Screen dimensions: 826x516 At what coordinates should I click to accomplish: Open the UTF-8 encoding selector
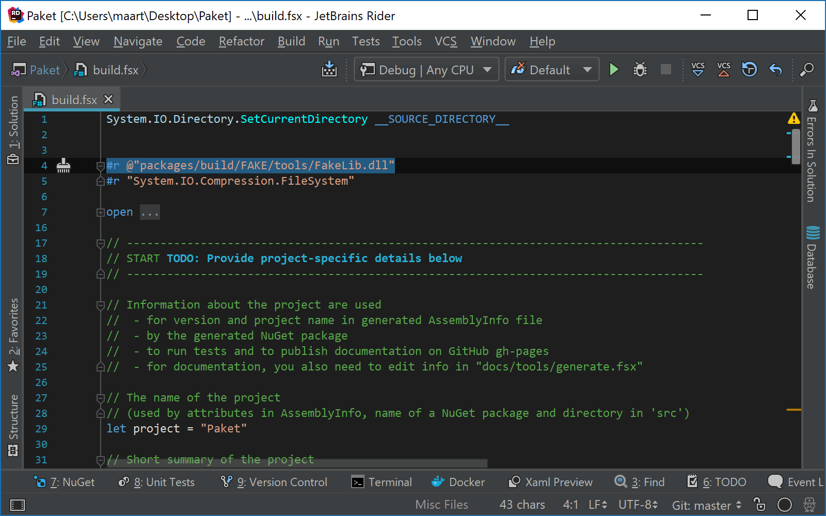[638, 505]
